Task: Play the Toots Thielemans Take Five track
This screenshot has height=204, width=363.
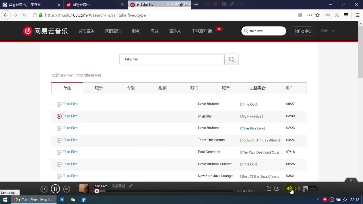Action: [x=59, y=140]
